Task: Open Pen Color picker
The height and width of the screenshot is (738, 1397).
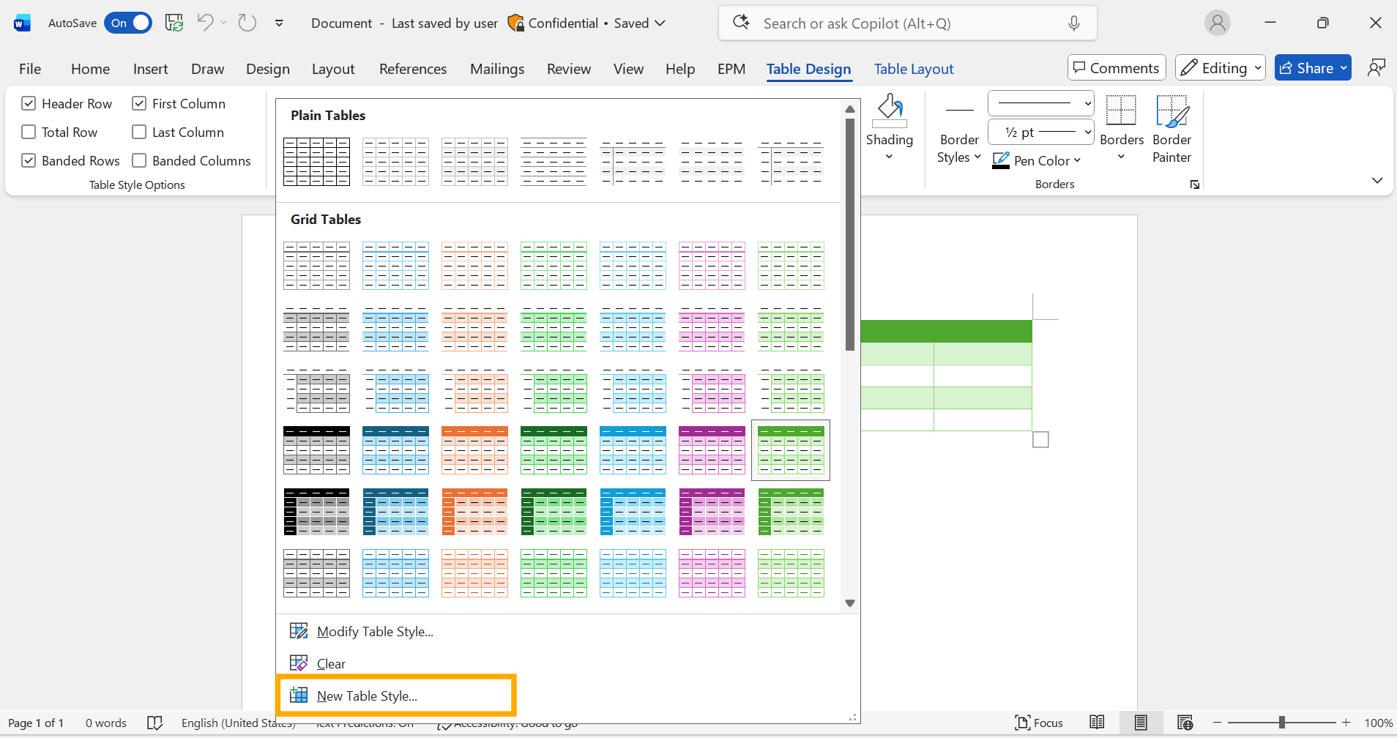Action: click(x=1036, y=160)
